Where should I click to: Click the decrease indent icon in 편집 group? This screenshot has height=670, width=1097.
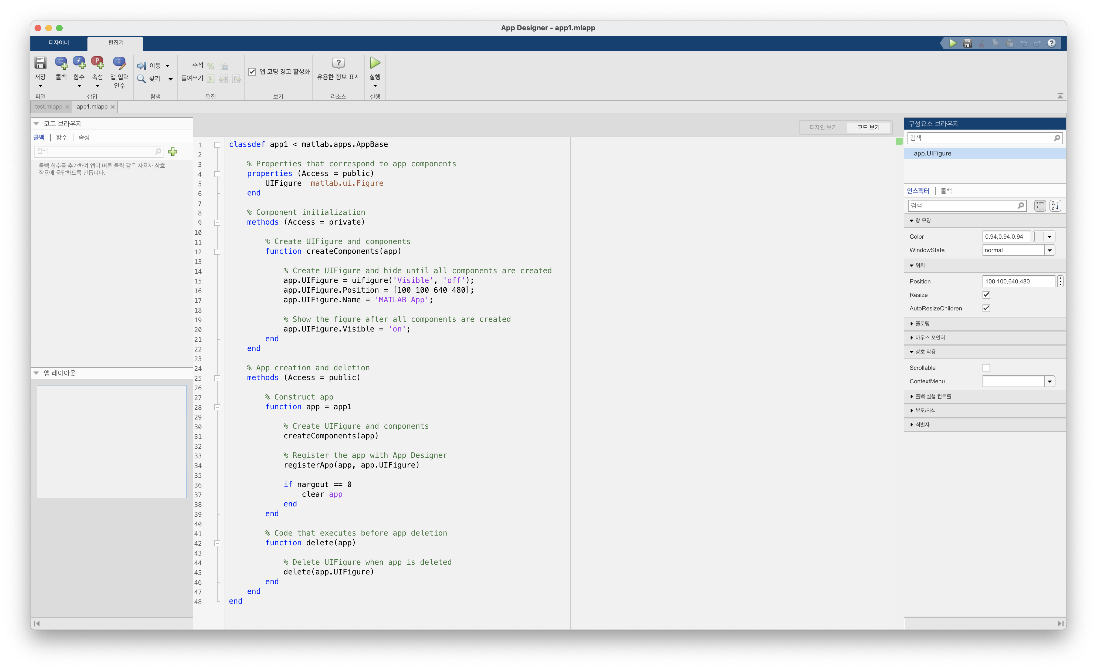[236, 79]
